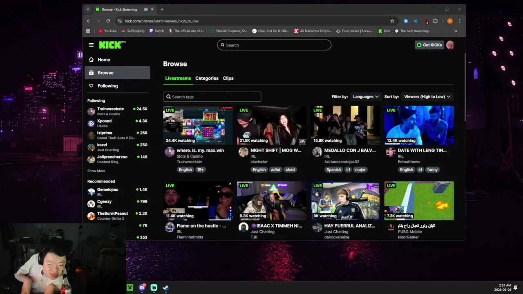Click the Spanish language tag

tap(333, 169)
